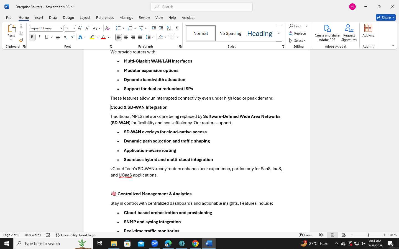Align text left
The height and width of the screenshot is (249, 399).
pos(119,37)
